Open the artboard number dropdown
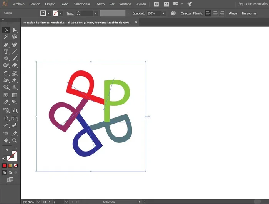269x204 pixels. tap(66, 202)
